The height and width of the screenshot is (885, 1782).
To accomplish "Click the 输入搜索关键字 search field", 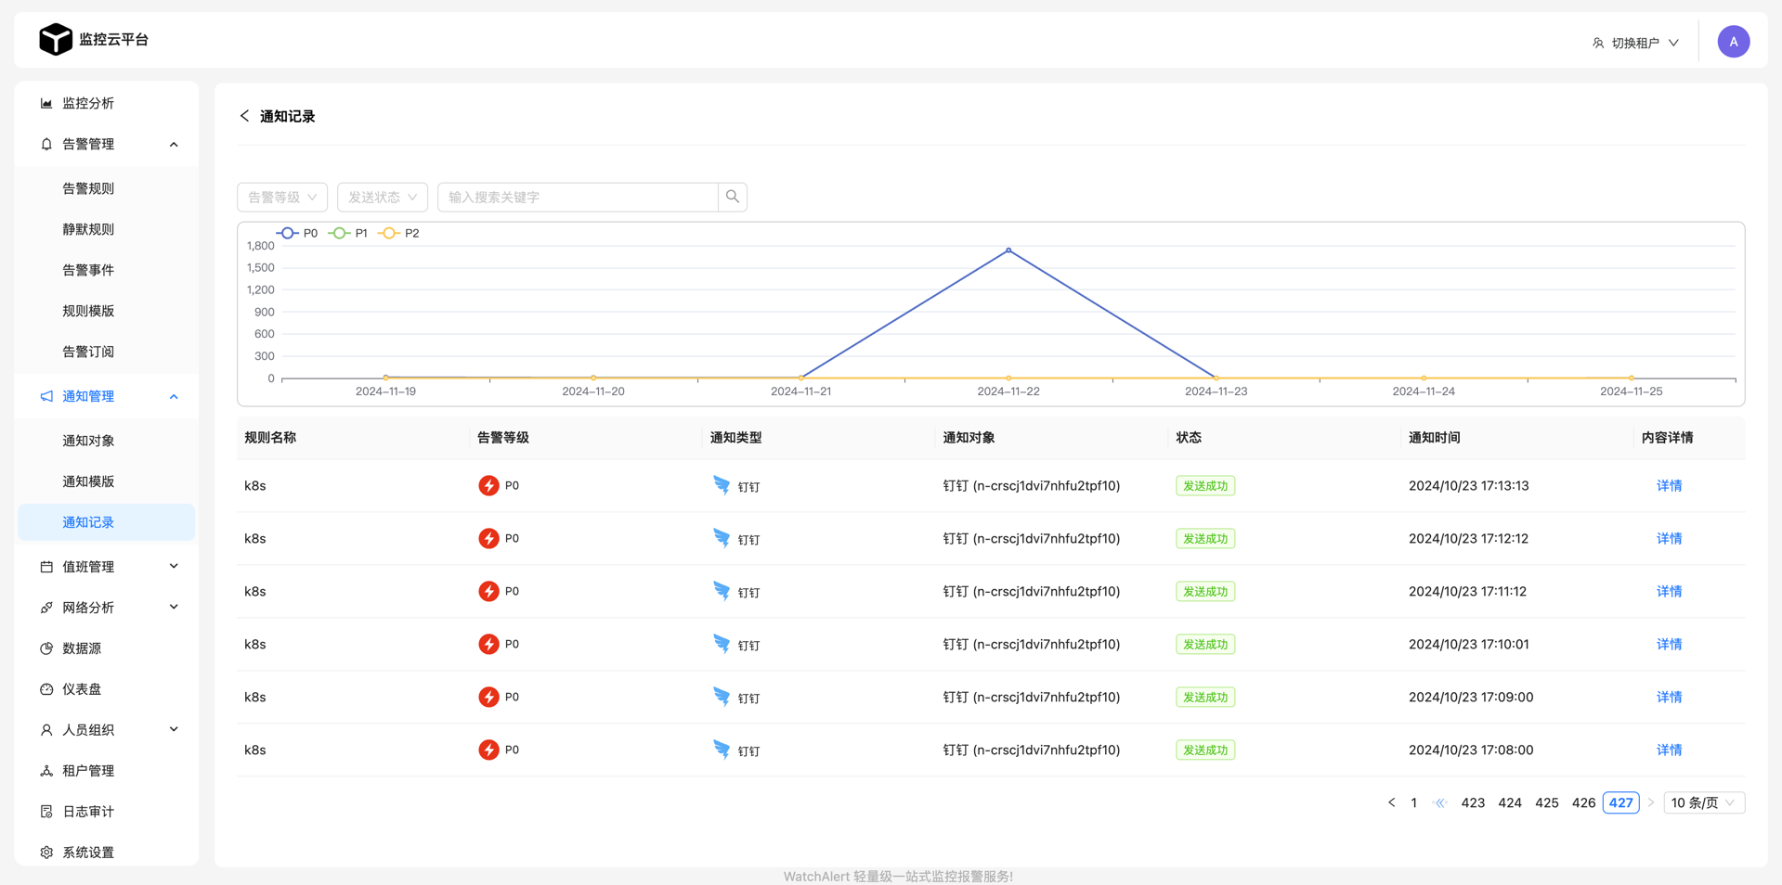I will click(578, 197).
